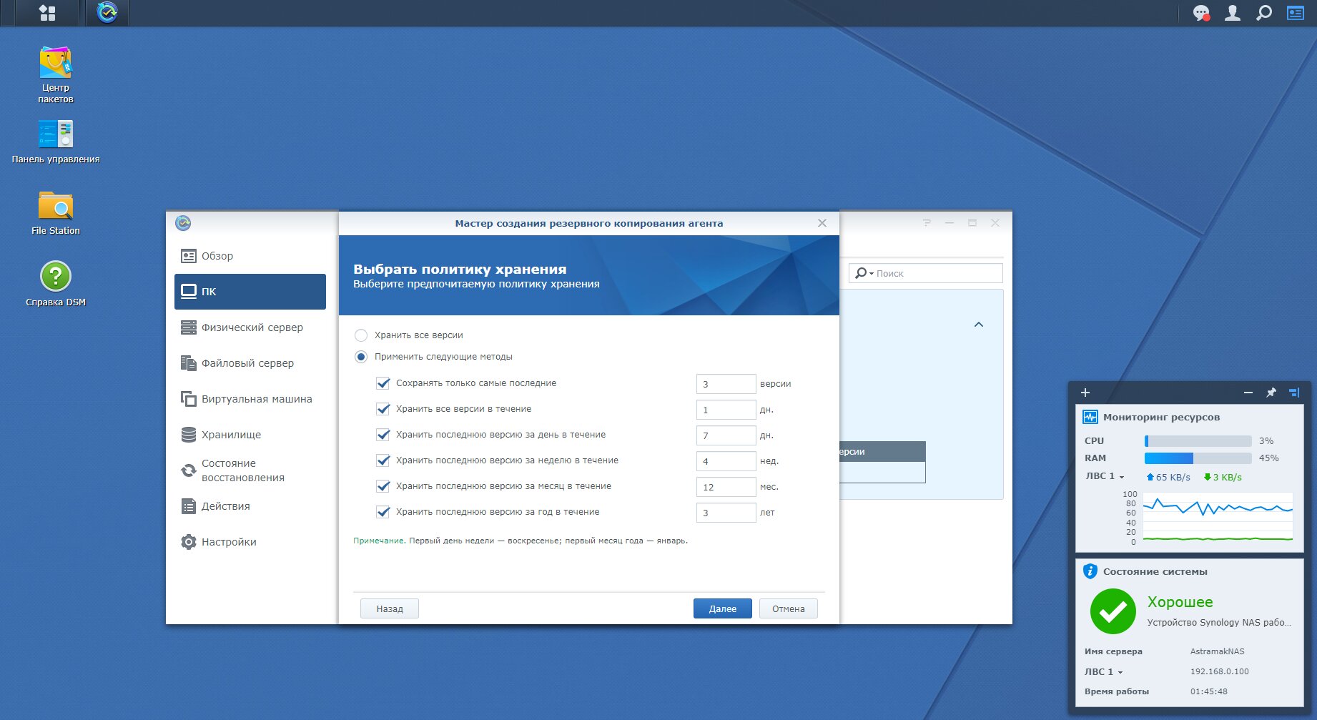Open Хранилище in sidebar
Image resolution: width=1317 pixels, height=720 pixels.
click(250, 435)
